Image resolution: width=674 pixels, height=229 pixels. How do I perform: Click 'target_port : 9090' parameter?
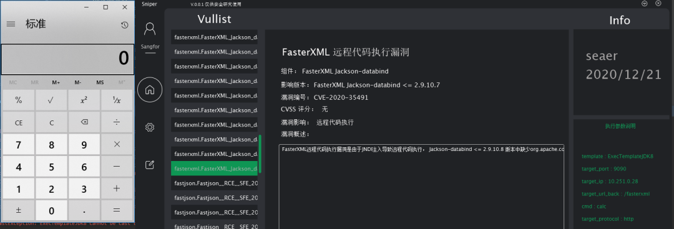603,169
